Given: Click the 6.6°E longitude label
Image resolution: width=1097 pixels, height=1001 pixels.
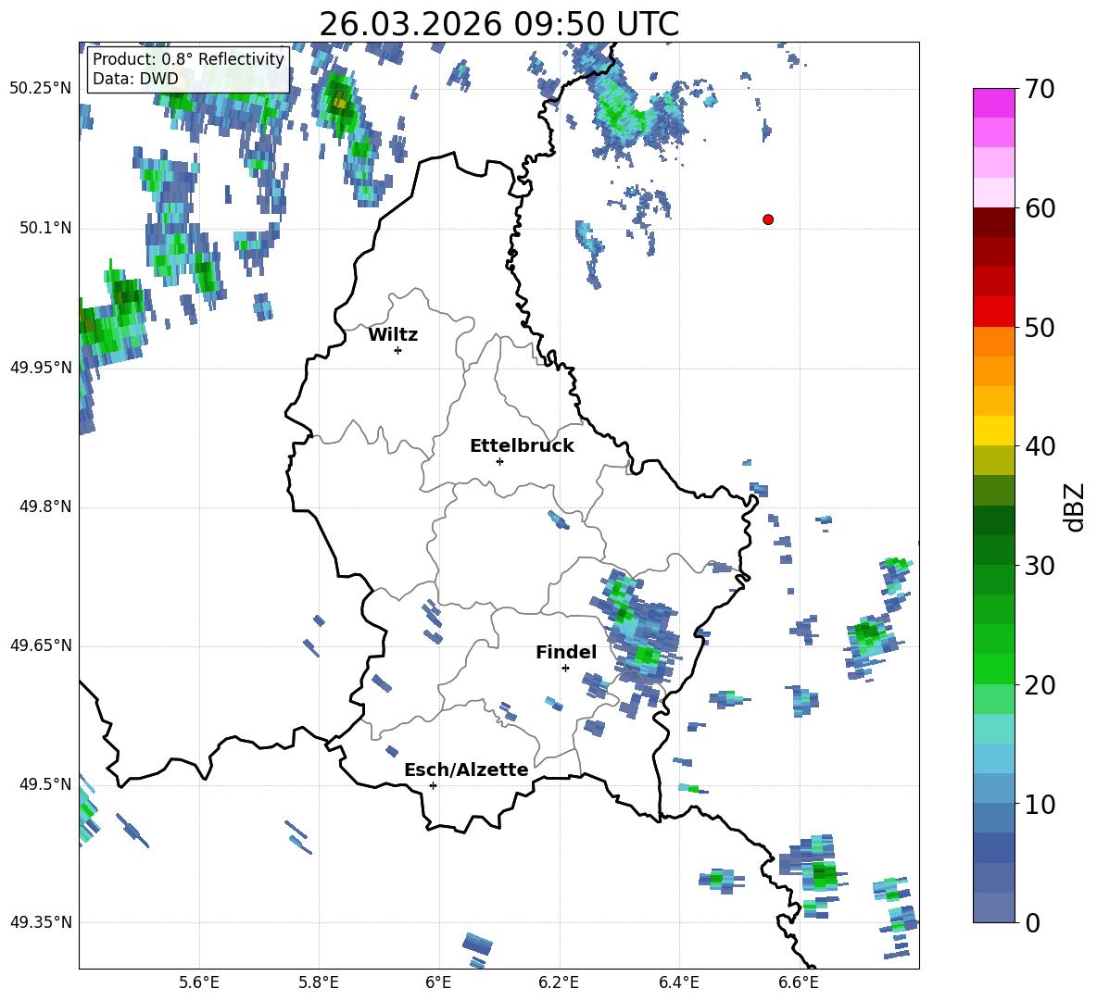Looking at the screenshot, I should tap(799, 982).
